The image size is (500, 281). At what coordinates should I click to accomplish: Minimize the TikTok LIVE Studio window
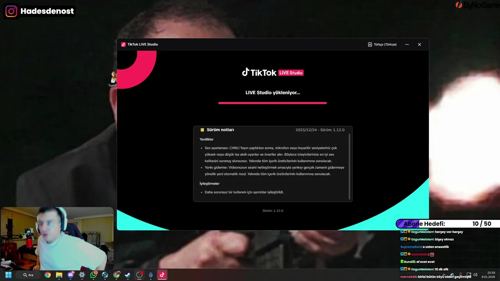[x=407, y=44]
